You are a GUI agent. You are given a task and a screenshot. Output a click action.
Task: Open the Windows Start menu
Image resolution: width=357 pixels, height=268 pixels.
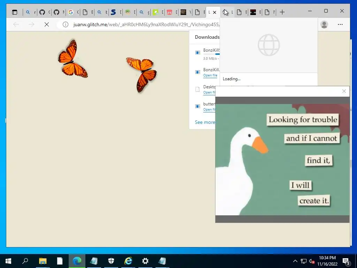(8, 261)
